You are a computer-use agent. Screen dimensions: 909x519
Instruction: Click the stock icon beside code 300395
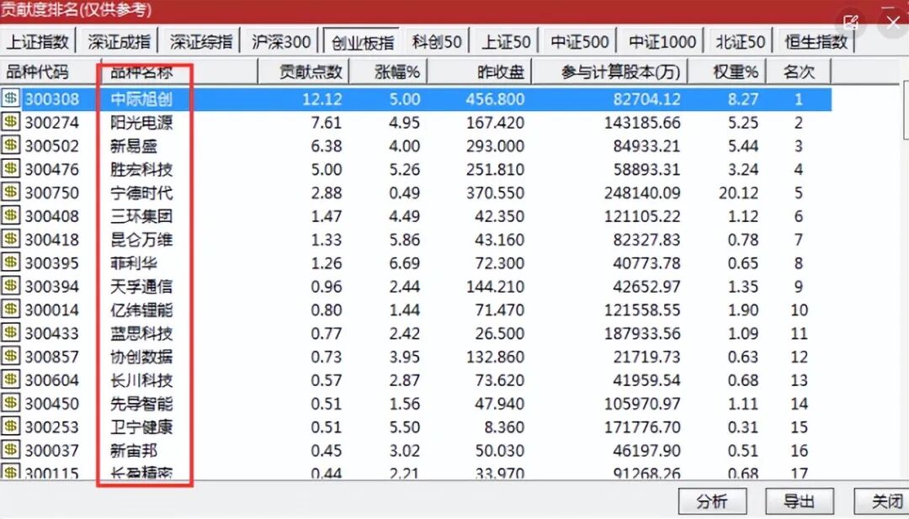10,262
